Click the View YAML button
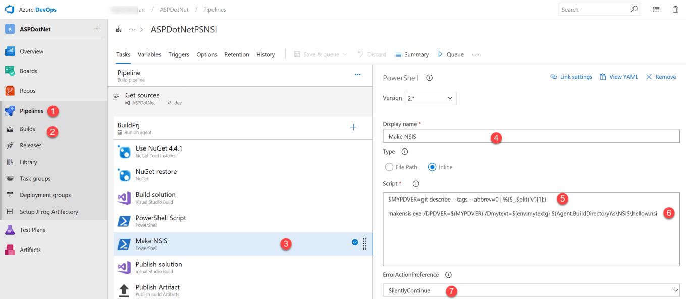Viewport: 686px width, 299px height. pyautogui.click(x=619, y=77)
